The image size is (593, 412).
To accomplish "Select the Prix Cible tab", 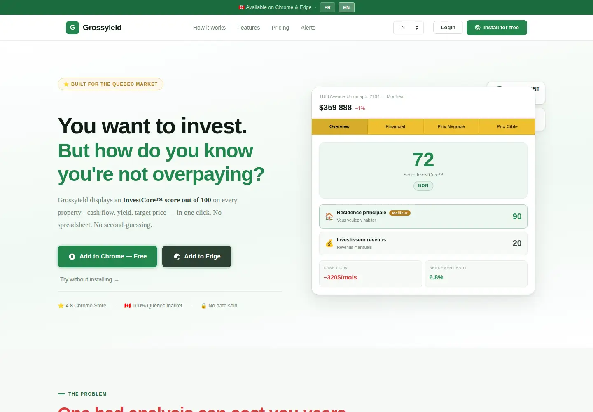I will 507,126.
